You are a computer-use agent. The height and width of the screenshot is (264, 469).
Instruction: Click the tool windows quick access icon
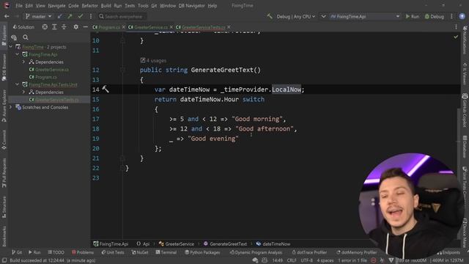click(4, 260)
